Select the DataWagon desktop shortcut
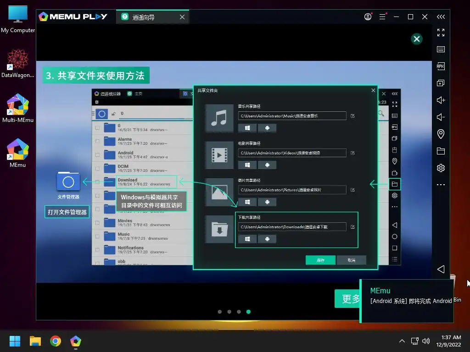470x352 pixels. point(18,64)
